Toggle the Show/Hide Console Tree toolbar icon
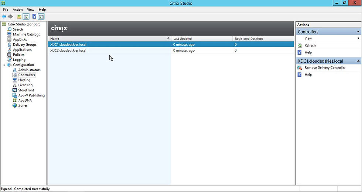 [26, 17]
